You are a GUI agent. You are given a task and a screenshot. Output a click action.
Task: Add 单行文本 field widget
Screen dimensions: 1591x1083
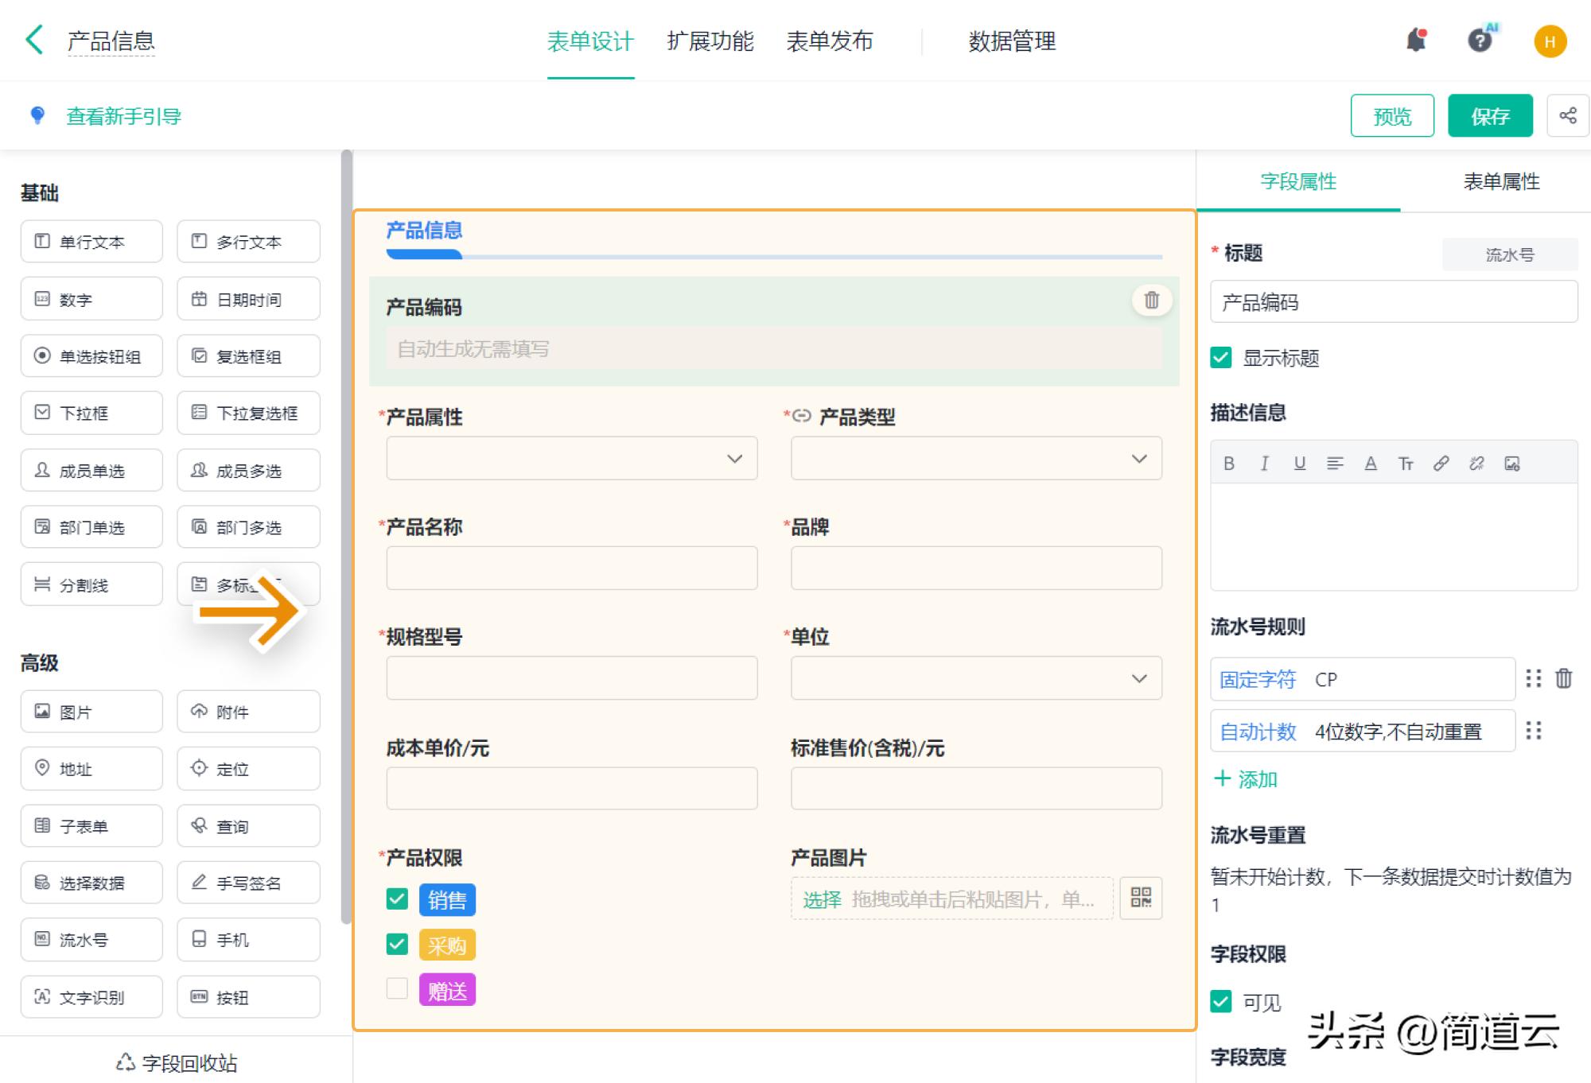pos(91,242)
